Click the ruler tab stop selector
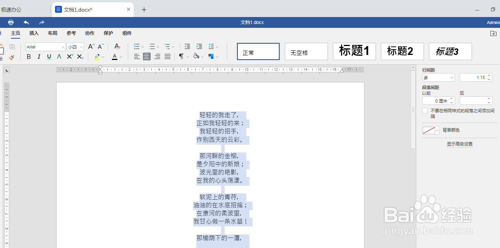This screenshot has height=248, width=500. click(7, 70)
